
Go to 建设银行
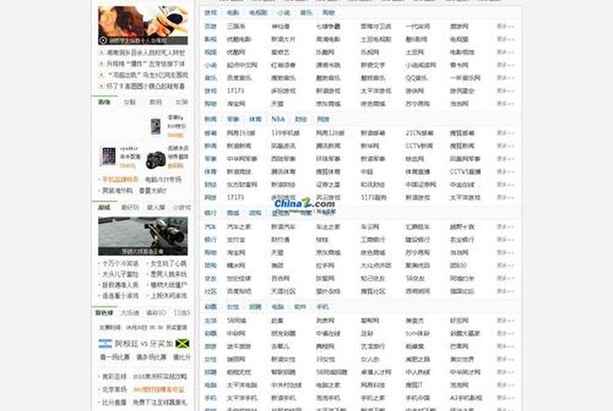418,240
